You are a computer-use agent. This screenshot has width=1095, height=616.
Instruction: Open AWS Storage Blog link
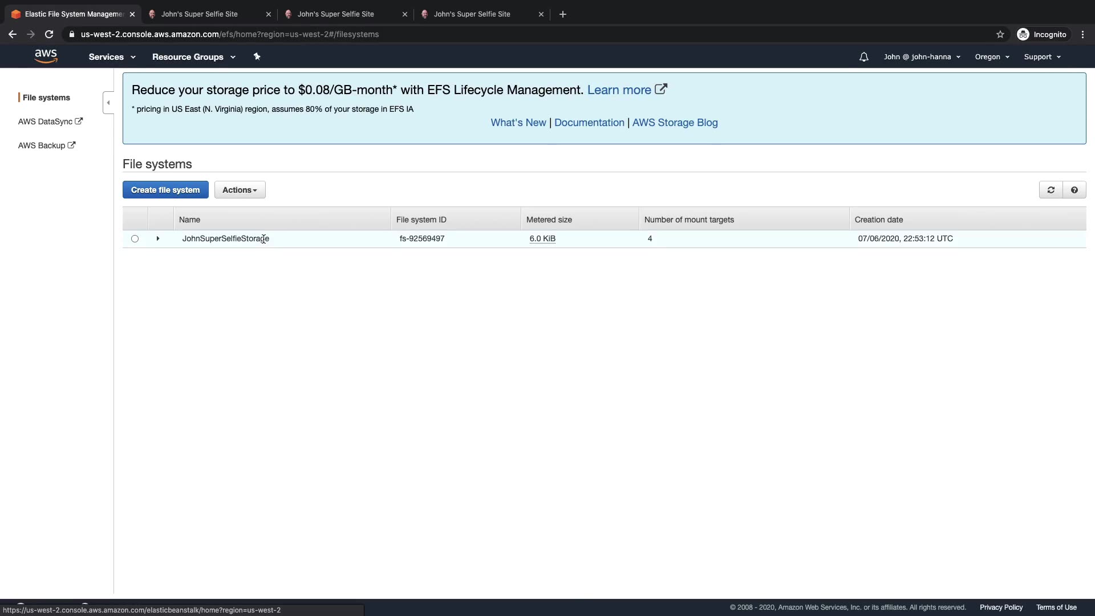[x=675, y=123]
